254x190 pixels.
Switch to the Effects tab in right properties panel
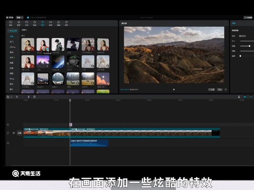pyautogui.click(x=234, y=24)
